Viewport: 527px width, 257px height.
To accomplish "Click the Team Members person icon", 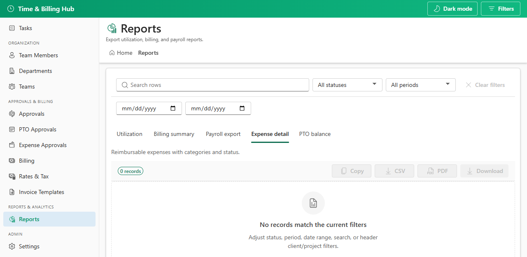I will click(x=12, y=55).
